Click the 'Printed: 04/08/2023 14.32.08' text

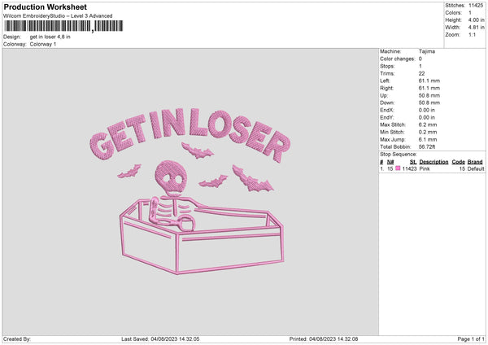pyautogui.click(x=324, y=338)
